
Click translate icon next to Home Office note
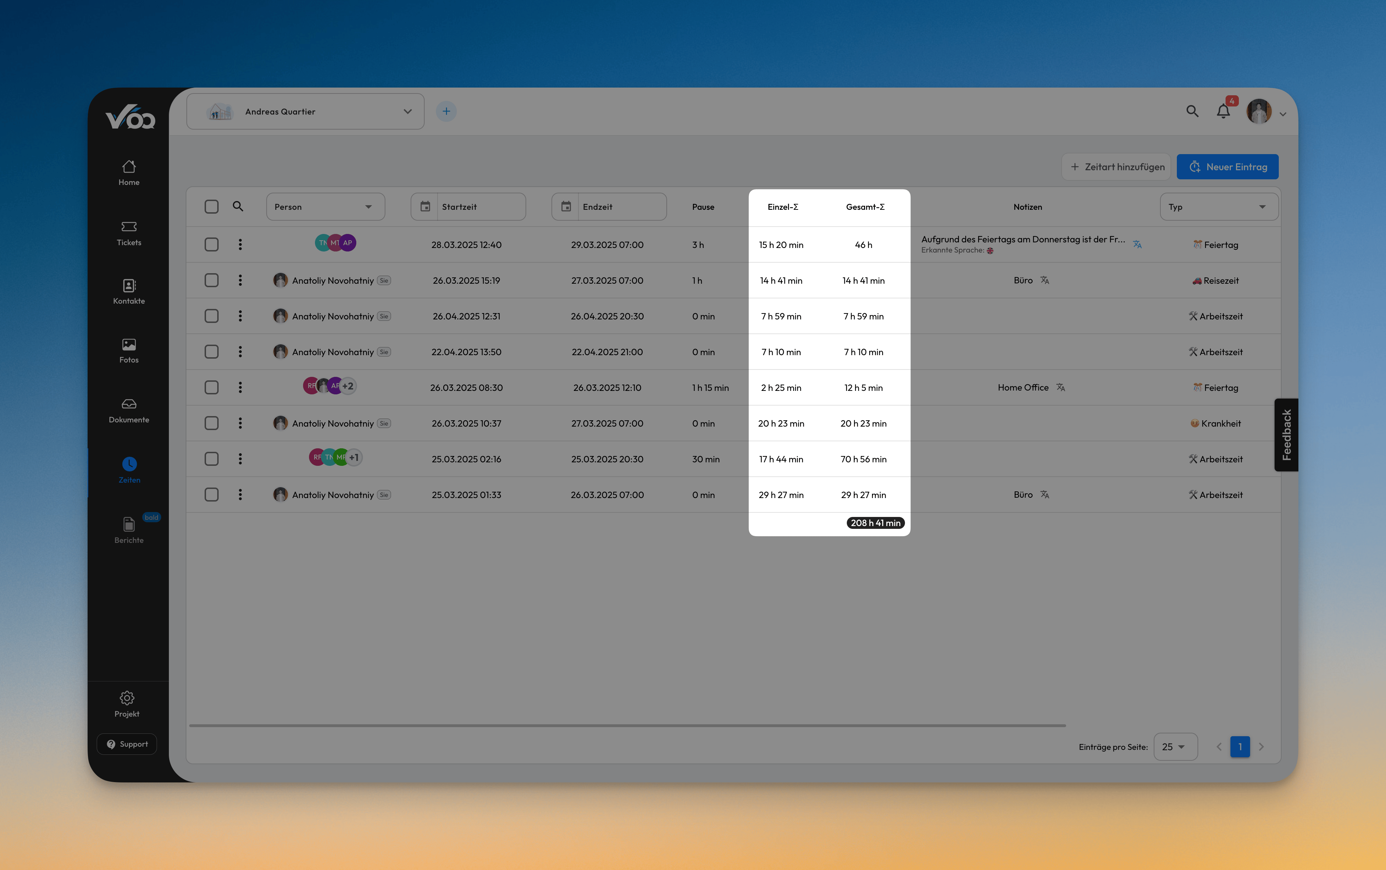(x=1061, y=388)
